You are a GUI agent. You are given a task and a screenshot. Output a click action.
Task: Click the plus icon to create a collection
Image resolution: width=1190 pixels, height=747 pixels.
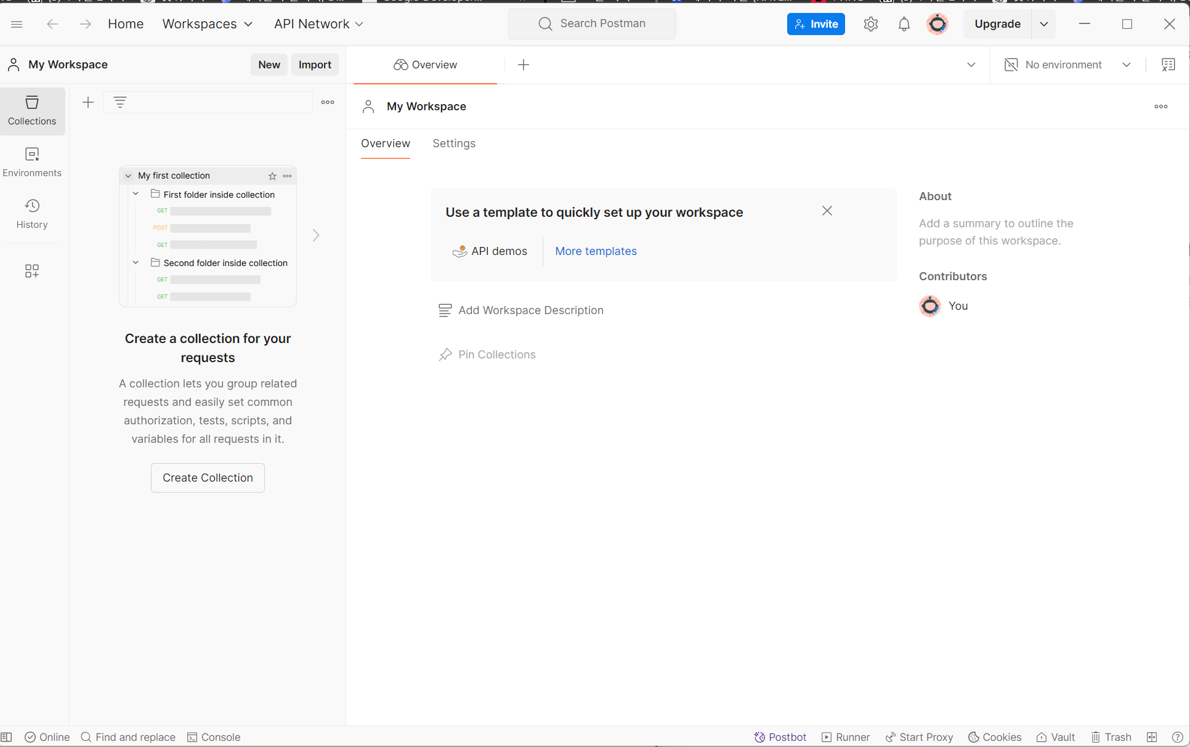88,102
